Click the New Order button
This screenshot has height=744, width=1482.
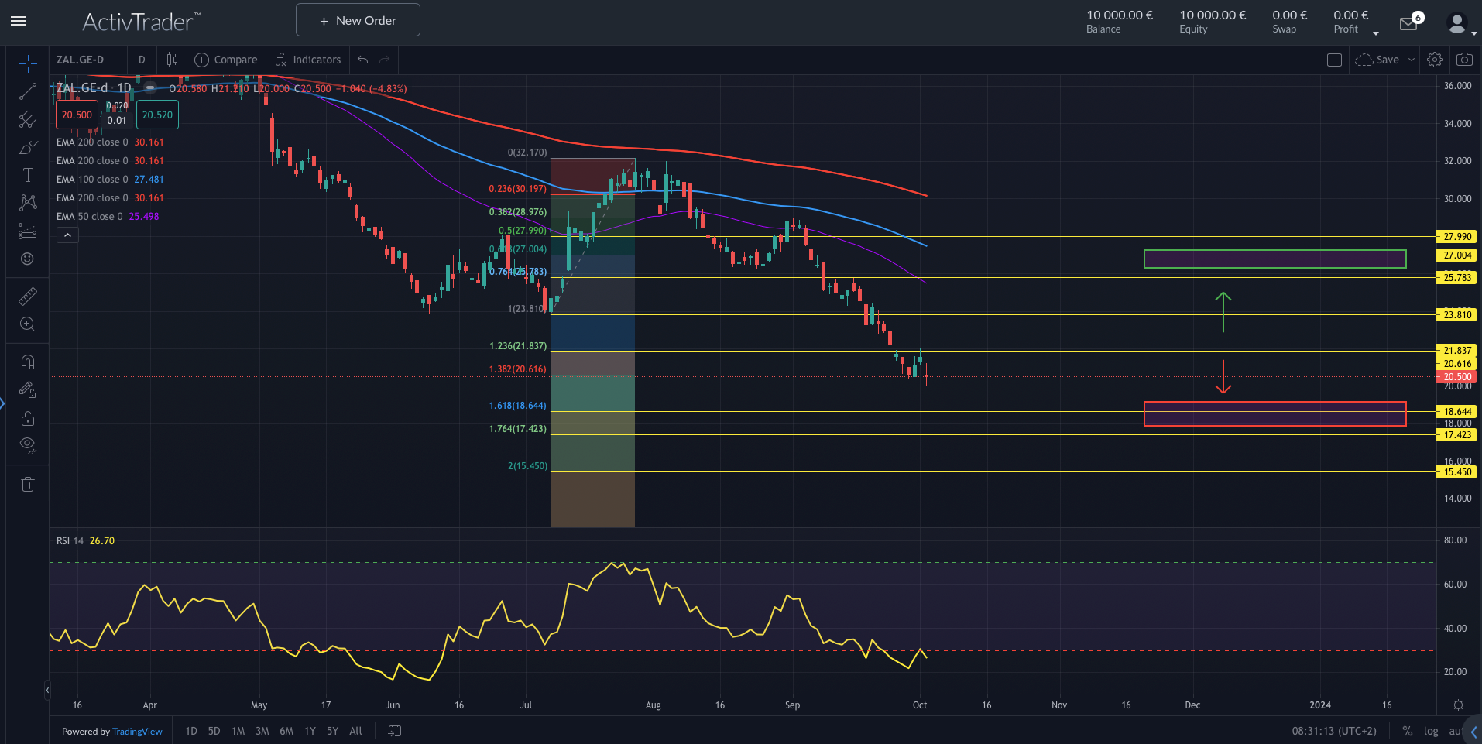click(358, 20)
